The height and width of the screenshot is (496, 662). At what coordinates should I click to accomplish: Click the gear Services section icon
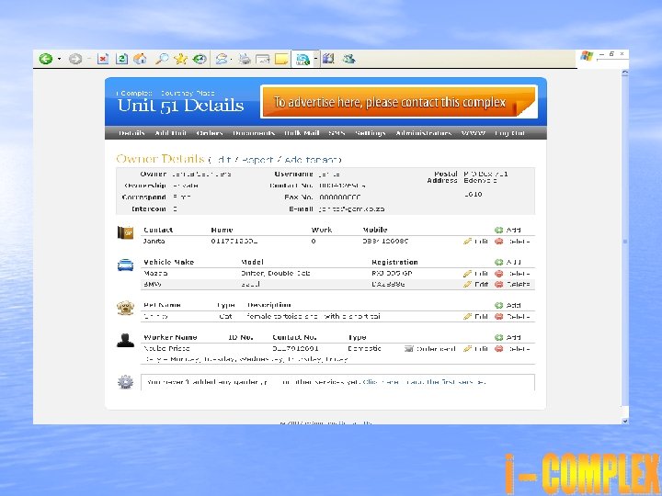(x=125, y=382)
